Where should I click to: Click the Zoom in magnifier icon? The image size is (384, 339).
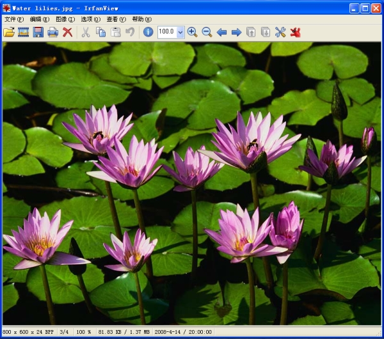(x=192, y=33)
